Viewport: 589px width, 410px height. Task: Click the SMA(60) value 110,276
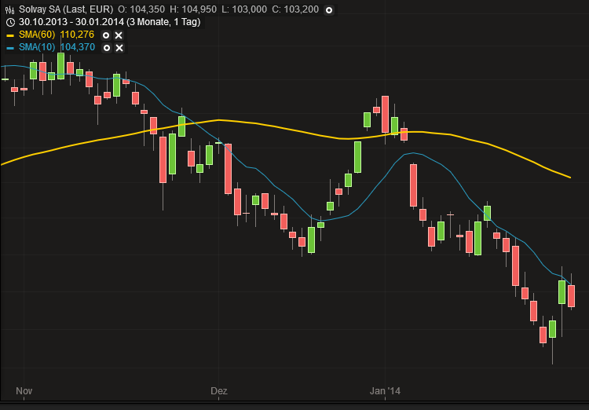pos(77,35)
